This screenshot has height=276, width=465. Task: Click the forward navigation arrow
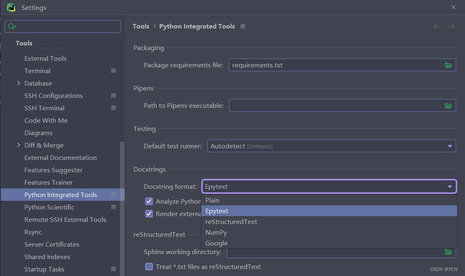tap(451, 26)
